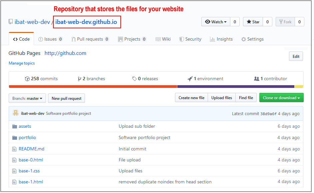Image resolution: width=314 pixels, height=193 pixels.
Task: Click the yellow segment of language bar
Action: (299, 87)
